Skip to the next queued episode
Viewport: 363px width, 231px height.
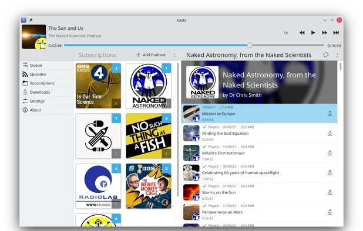pos(336,33)
